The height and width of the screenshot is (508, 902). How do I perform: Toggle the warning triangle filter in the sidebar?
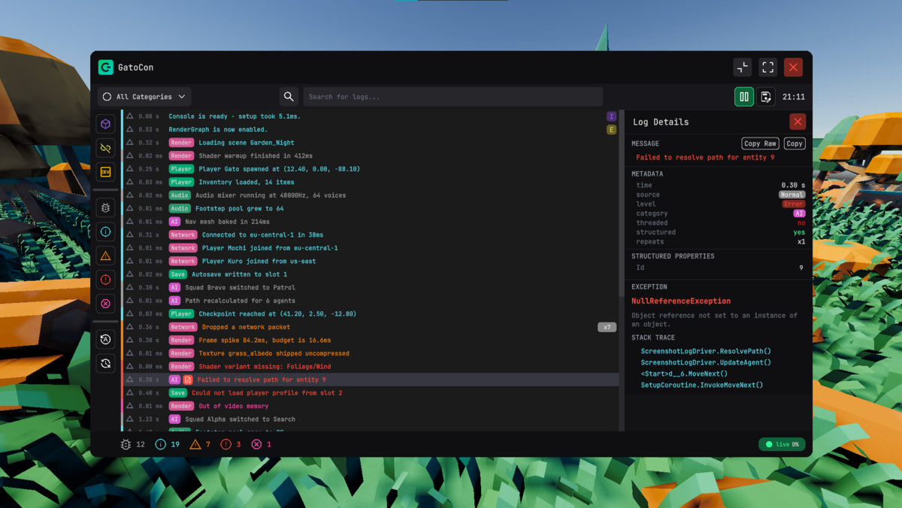click(x=106, y=256)
